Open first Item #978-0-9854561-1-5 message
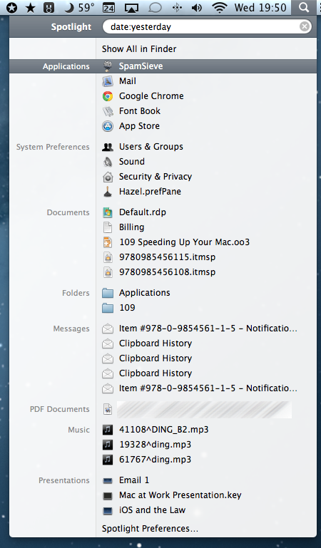Screen dimensions: 321x548 pyautogui.click(x=208, y=329)
